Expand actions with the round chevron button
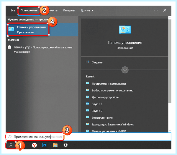Viewport: 177px width, 155px height. tap(125, 70)
